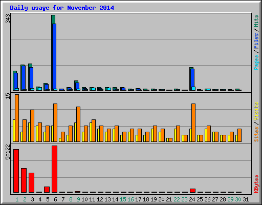The width and height of the screenshot is (262, 205).
Task: Select the tall blue files bar for day 6
Action: pos(54,57)
